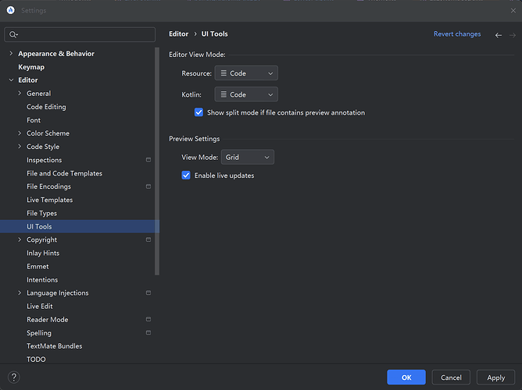Select Keymap in the settings tree
The width and height of the screenshot is (522, 390).
click(31, 67)
